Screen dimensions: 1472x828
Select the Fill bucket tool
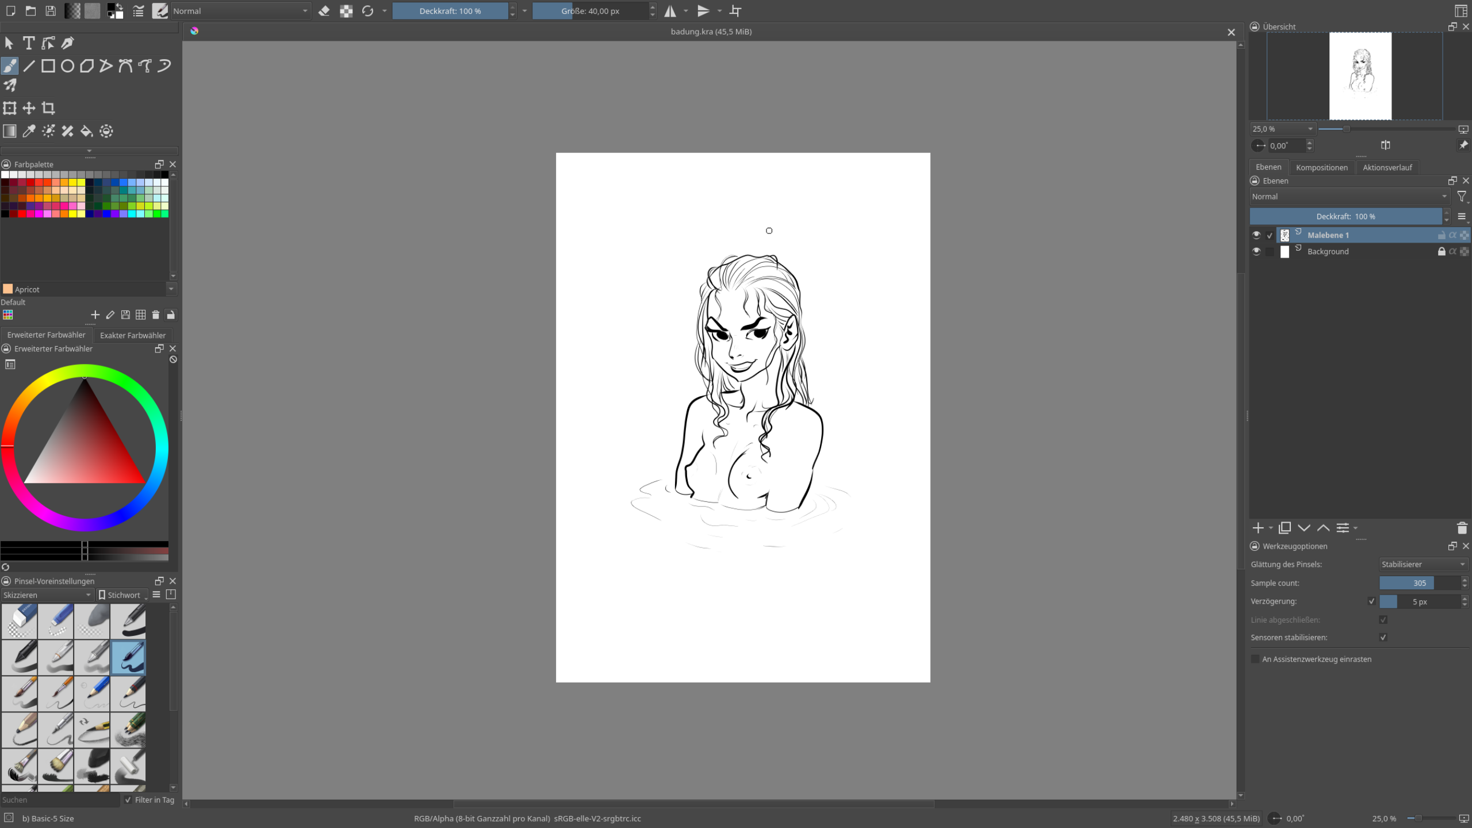87,131
